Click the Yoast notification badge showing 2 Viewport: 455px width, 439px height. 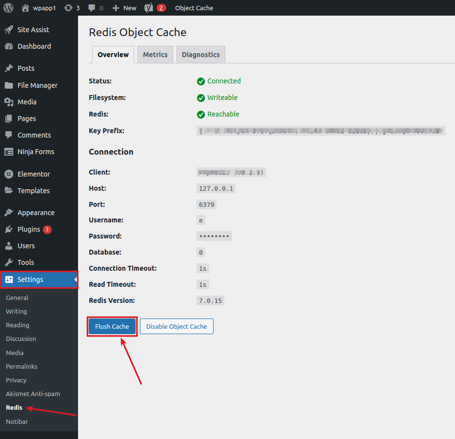pyautogui.click(x=161, y=8)
